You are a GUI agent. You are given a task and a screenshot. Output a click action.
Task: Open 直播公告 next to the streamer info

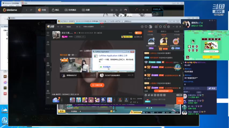(x=138, y=37)
